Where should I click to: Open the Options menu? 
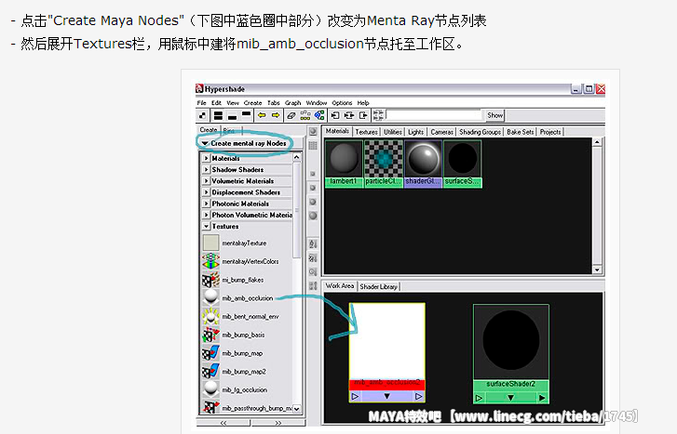click(x=342, y=103)
